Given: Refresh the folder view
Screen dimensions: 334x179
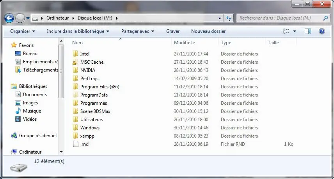Looking at the screenshot, I should pos(229,18).
